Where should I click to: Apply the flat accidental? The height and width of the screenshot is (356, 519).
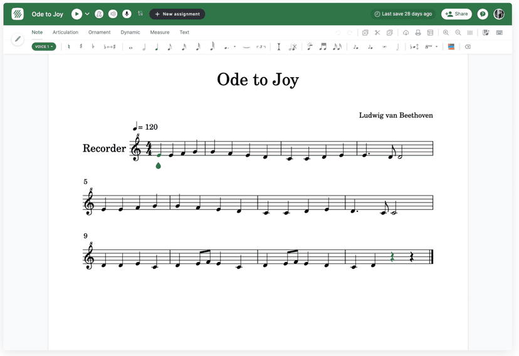coord(93,46)
